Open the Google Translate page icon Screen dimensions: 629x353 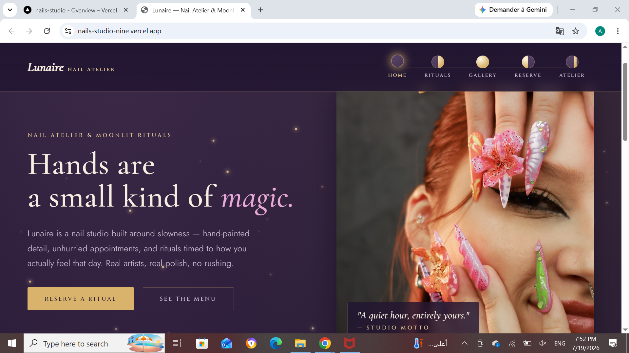(x=560, y=31)
